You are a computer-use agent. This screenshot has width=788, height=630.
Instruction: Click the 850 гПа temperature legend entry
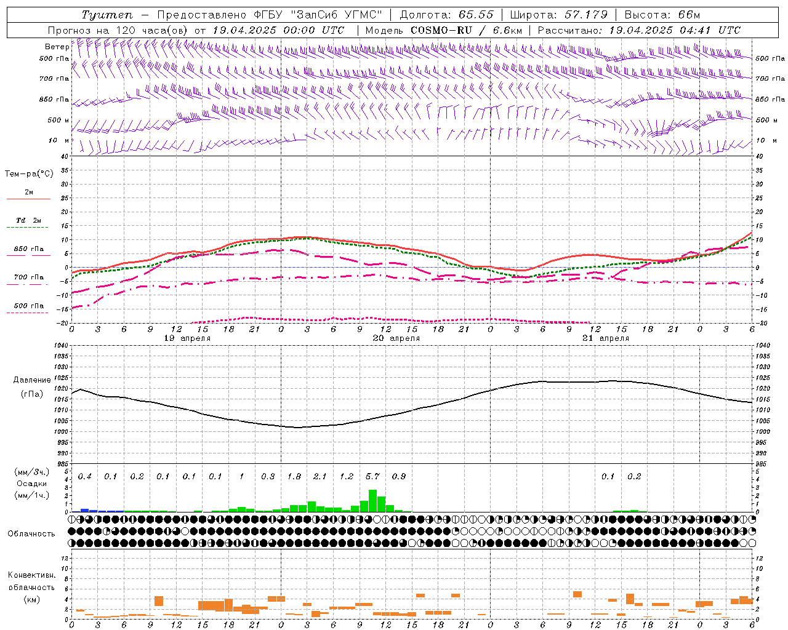(29, 249)
